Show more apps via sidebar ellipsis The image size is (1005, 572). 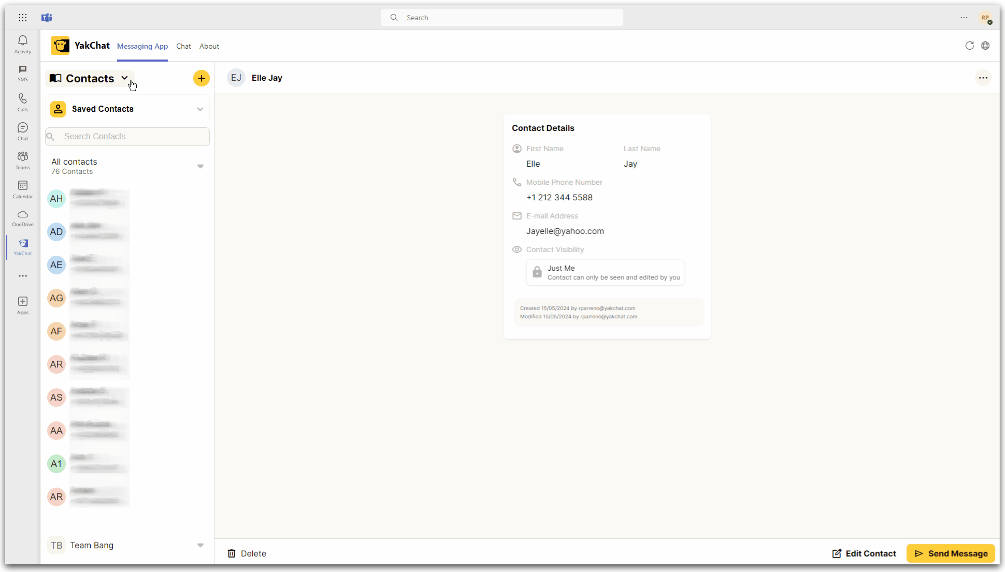[x=23, y=276]
